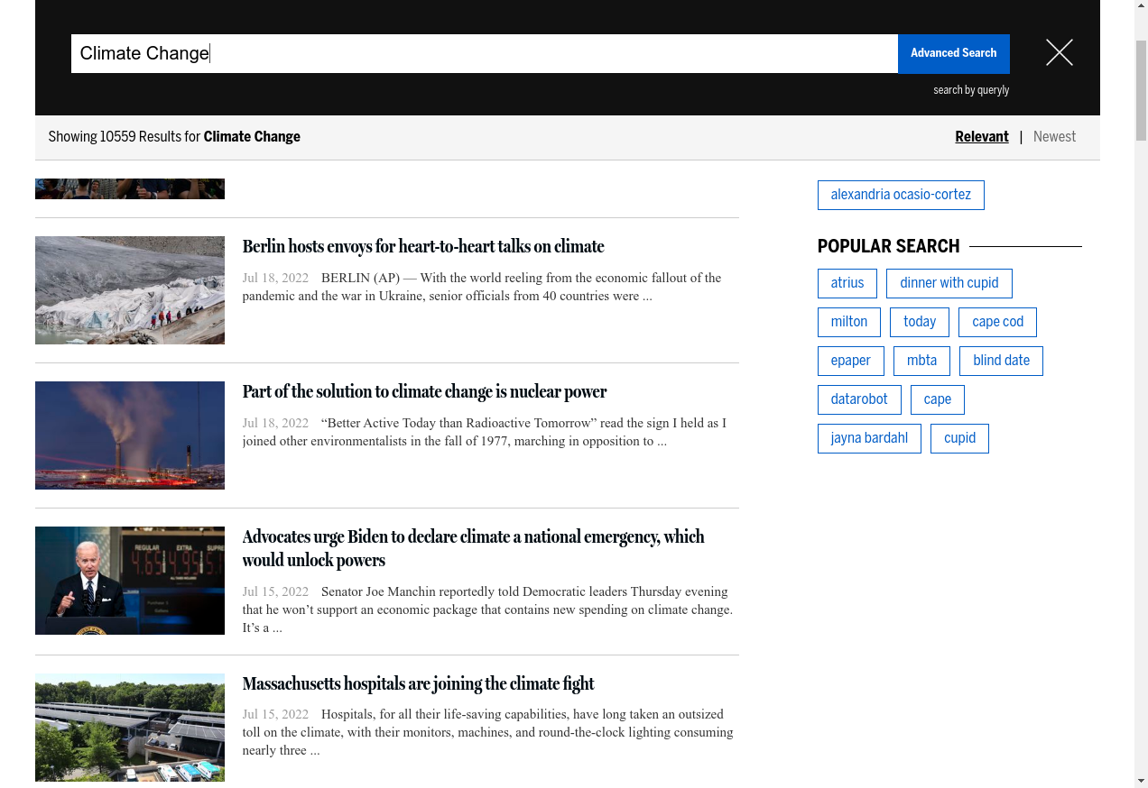The image size is (1148, 788).
Task: Click the hospital solar rooftop thumbnail
Action: tap(130, 728)
